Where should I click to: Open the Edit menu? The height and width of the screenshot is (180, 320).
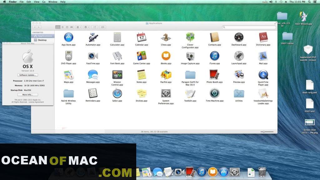29,2
